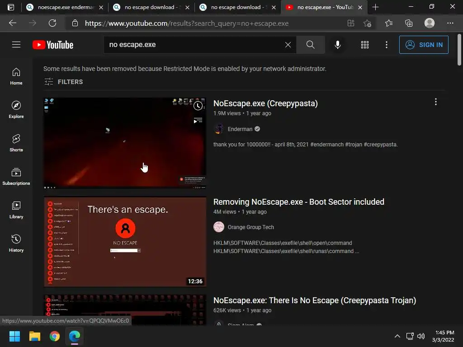Click the page vertical scrollbar
The width and height of the screenshot is (463, 347).
459,50
